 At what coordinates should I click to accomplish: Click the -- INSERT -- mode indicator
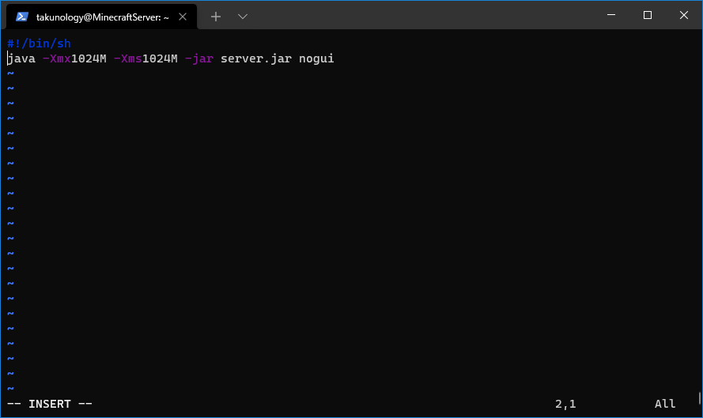[50, 404]
